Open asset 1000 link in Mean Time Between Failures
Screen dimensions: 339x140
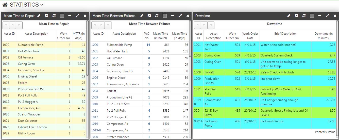[x=95, y=45]
